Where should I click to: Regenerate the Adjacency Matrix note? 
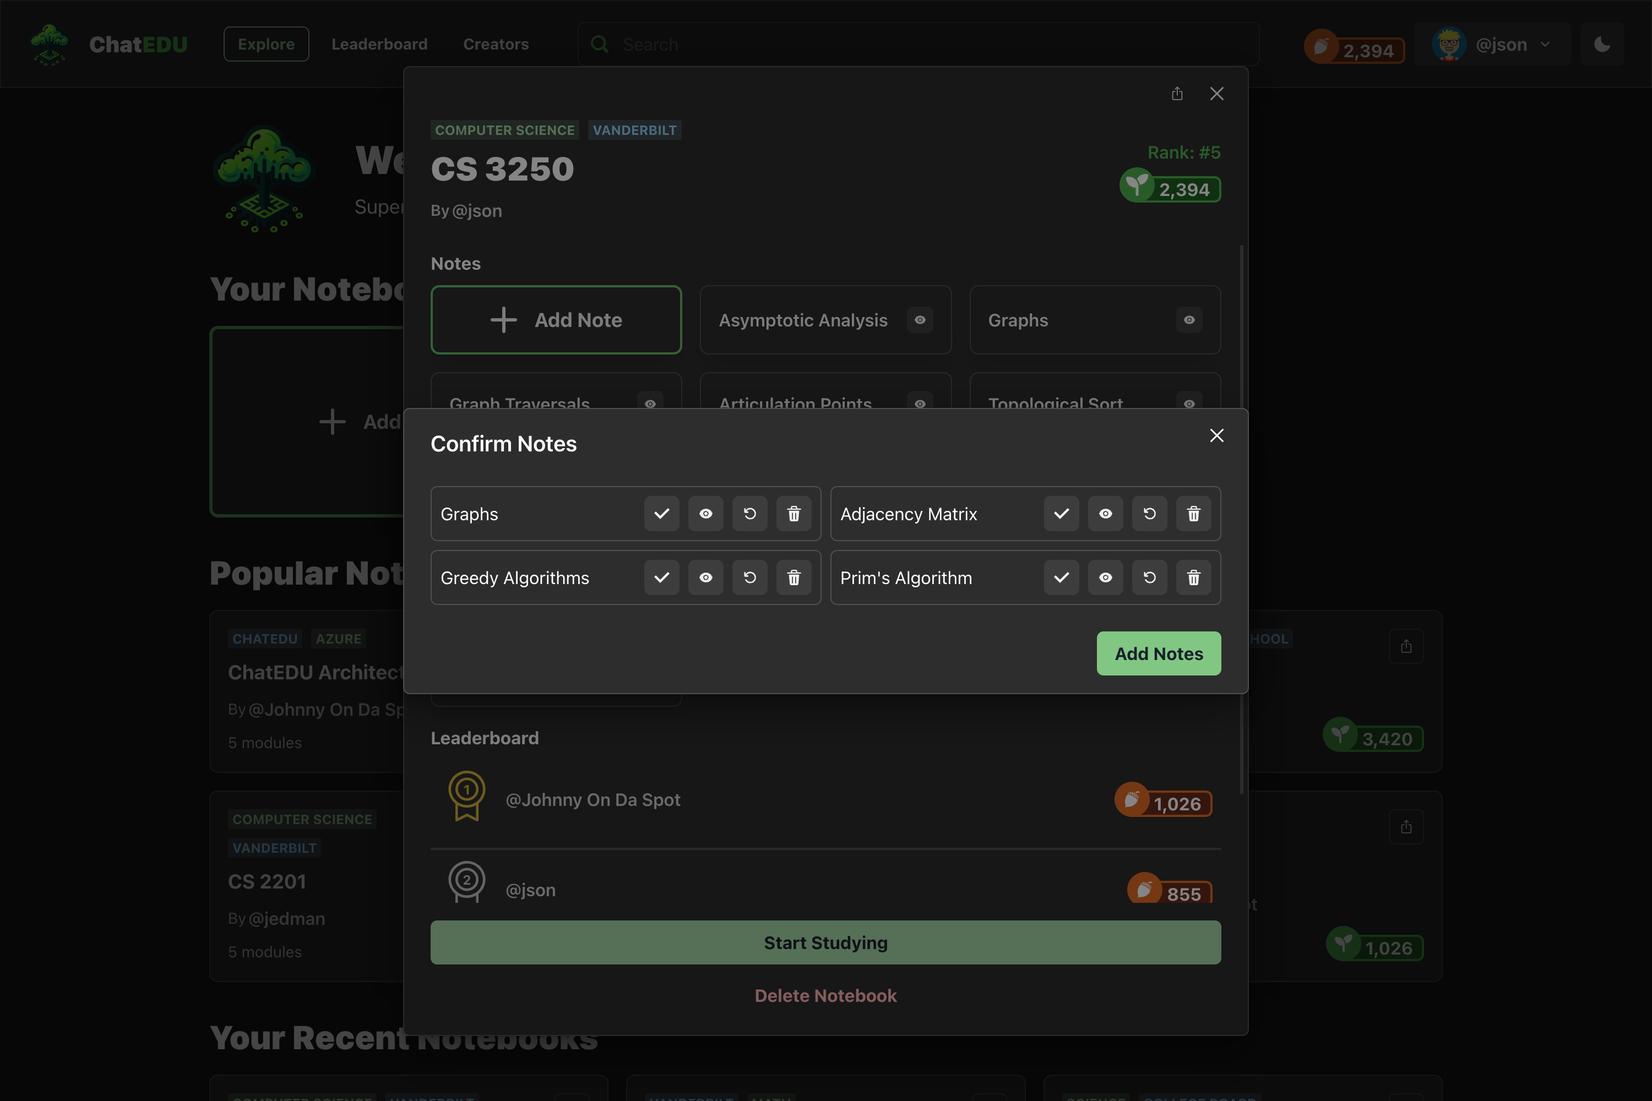coord(1149,514)
